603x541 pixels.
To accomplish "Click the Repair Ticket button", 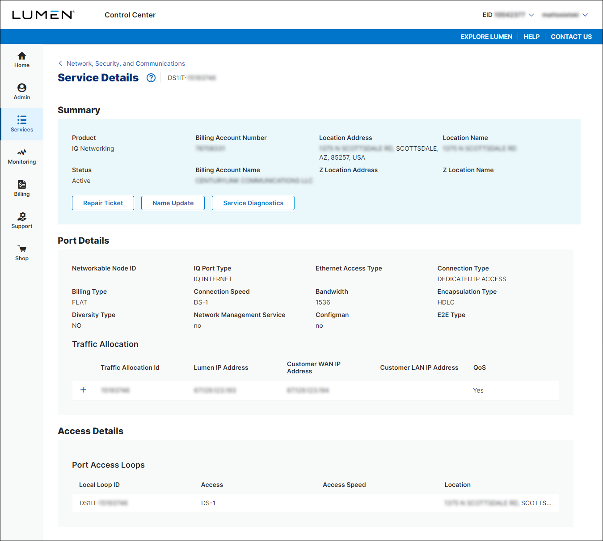I will [103, 203].
